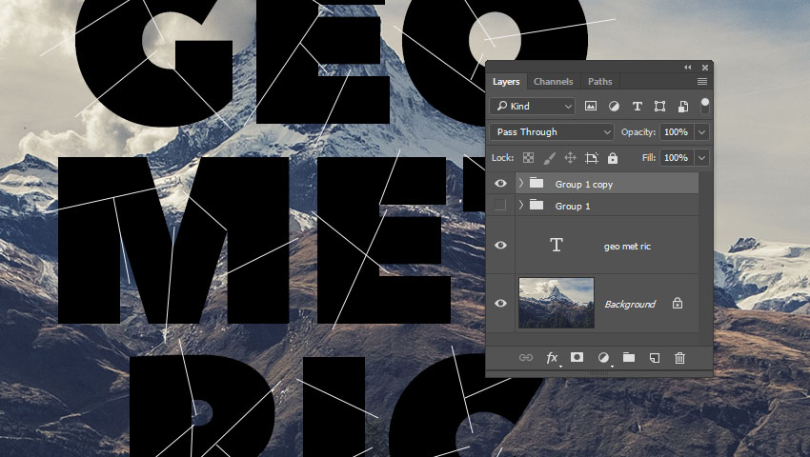Click the pixel layer filter icon

pyautogui.click(x=591, y=107)
